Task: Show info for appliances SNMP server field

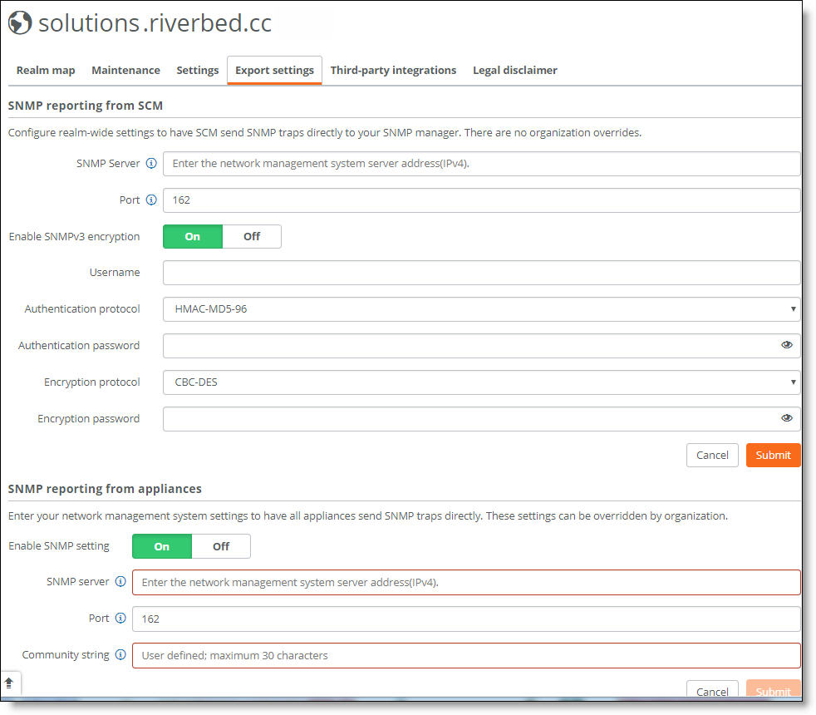Action: pyautogui.click(x=120, y=582)
